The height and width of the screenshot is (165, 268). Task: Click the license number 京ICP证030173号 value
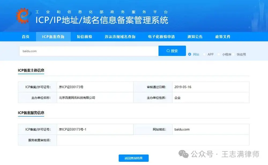71,87
